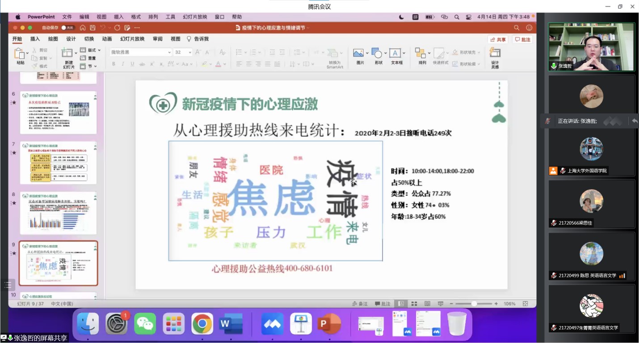Open Chrome from the Dock
The image size is (639, 343).
tap(202, 324)
